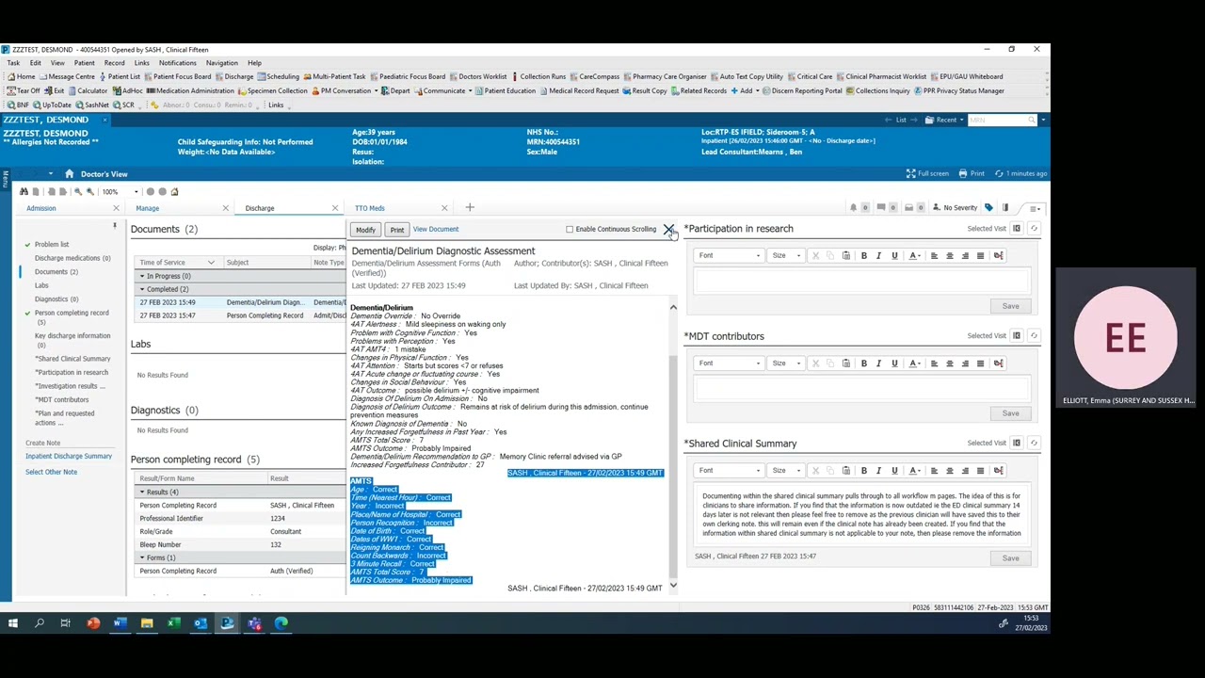The image size is (1205, 678).
Task: Switch to the Manage tab
Action: [148, 208]
